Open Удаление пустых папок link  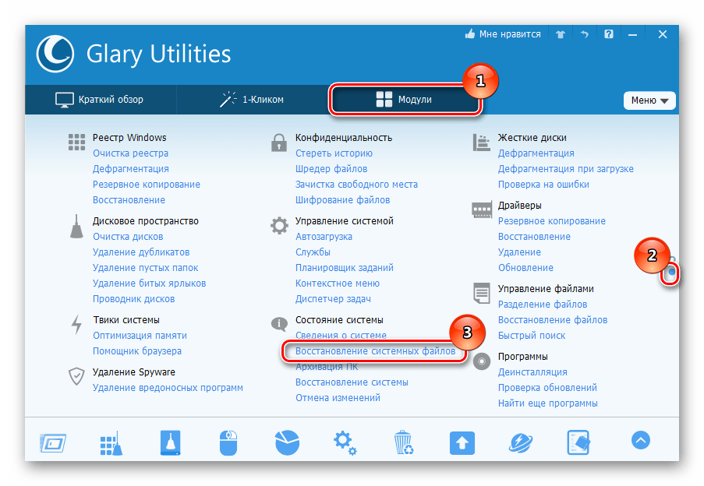(x=145, y=268)
